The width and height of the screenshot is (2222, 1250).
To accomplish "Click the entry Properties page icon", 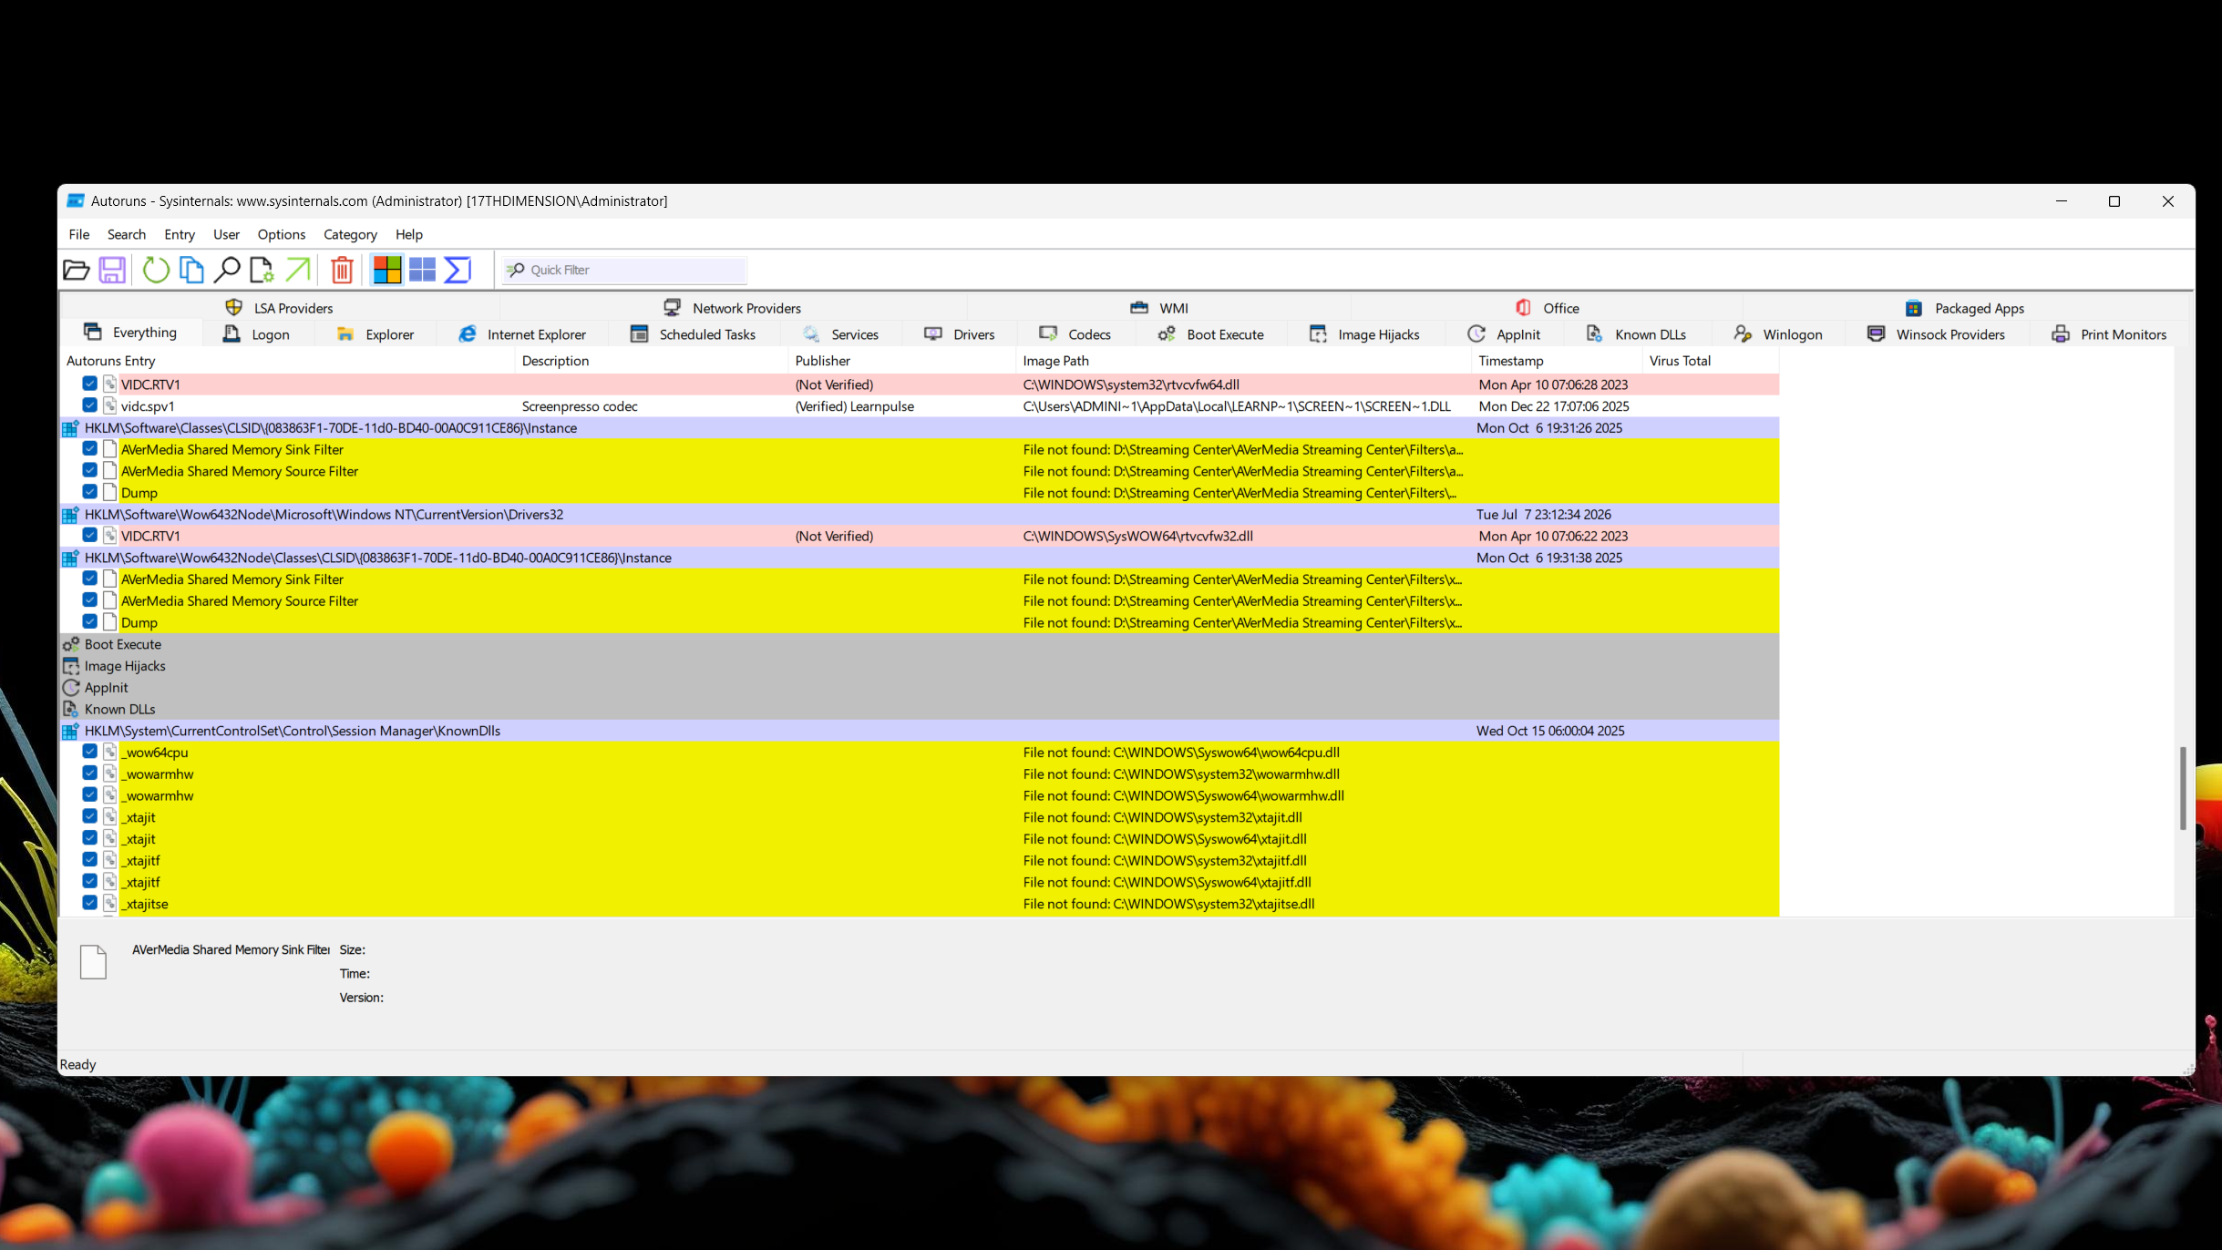I will point(262,270).
